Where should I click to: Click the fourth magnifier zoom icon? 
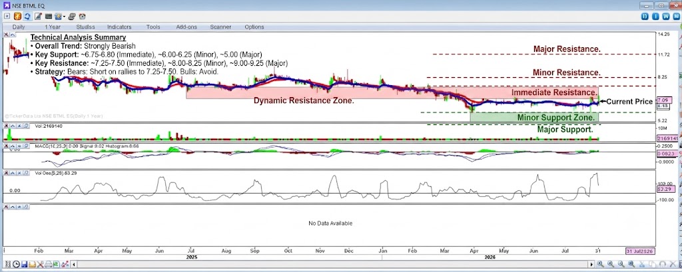click(631, 264)
